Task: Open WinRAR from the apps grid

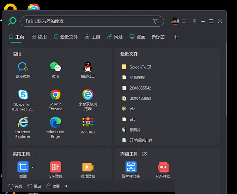Action: [x=88, y=125]
